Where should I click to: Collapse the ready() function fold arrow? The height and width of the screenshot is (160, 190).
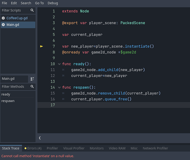(x=59, y=64)
